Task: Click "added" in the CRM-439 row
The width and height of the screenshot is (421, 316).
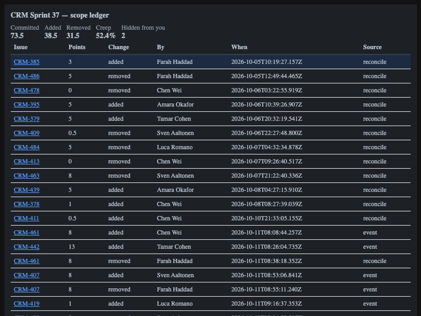Action: [x=116, y=190]
